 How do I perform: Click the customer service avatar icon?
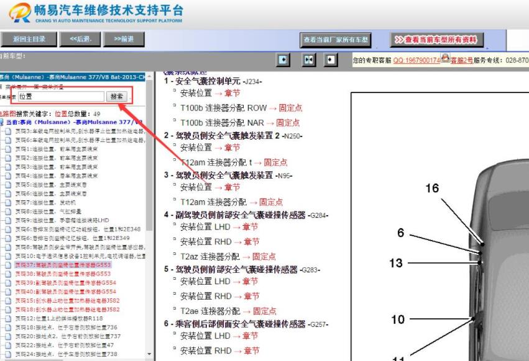click(x=445, y=58)
